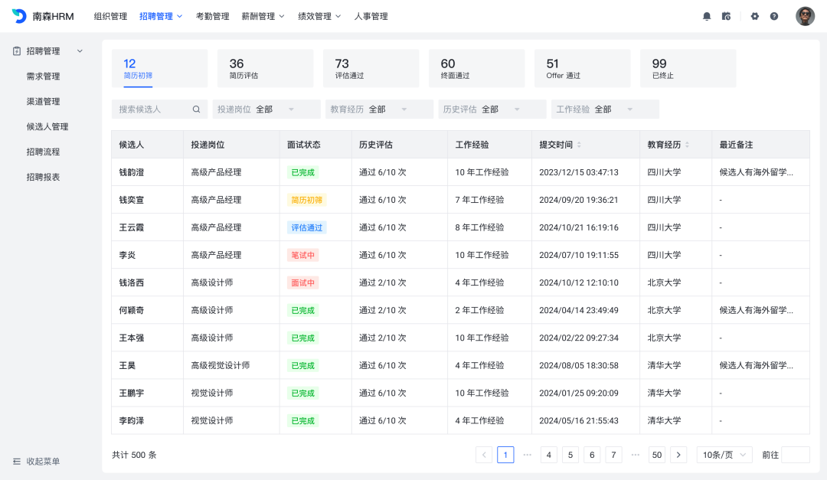This screenshot has height=480, width=827.
Task: Switch to 简历评估 tab
Action: (x=265, y=68)
